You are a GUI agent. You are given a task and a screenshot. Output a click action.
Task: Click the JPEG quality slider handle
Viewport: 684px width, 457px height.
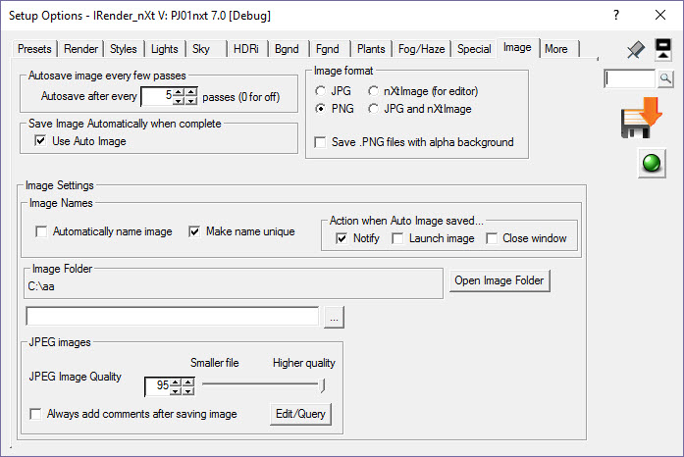click(322, 384)
